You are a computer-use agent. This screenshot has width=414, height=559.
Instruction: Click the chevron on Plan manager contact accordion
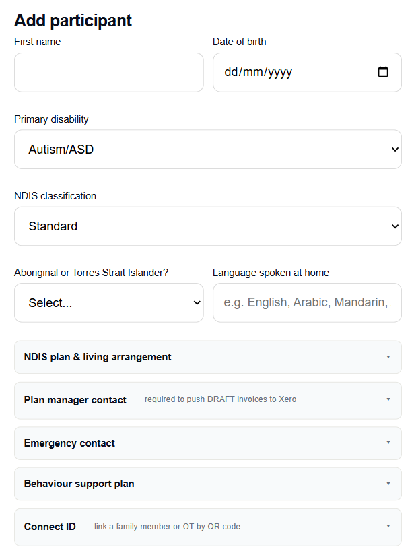pos(388,399)
